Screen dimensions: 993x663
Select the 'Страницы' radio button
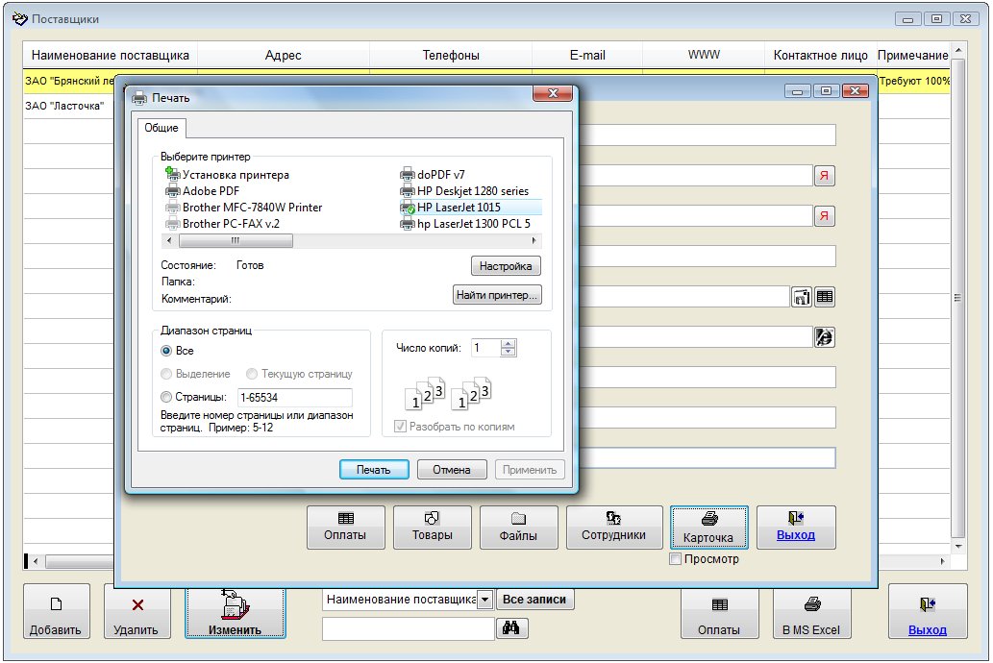coord(167,397)
